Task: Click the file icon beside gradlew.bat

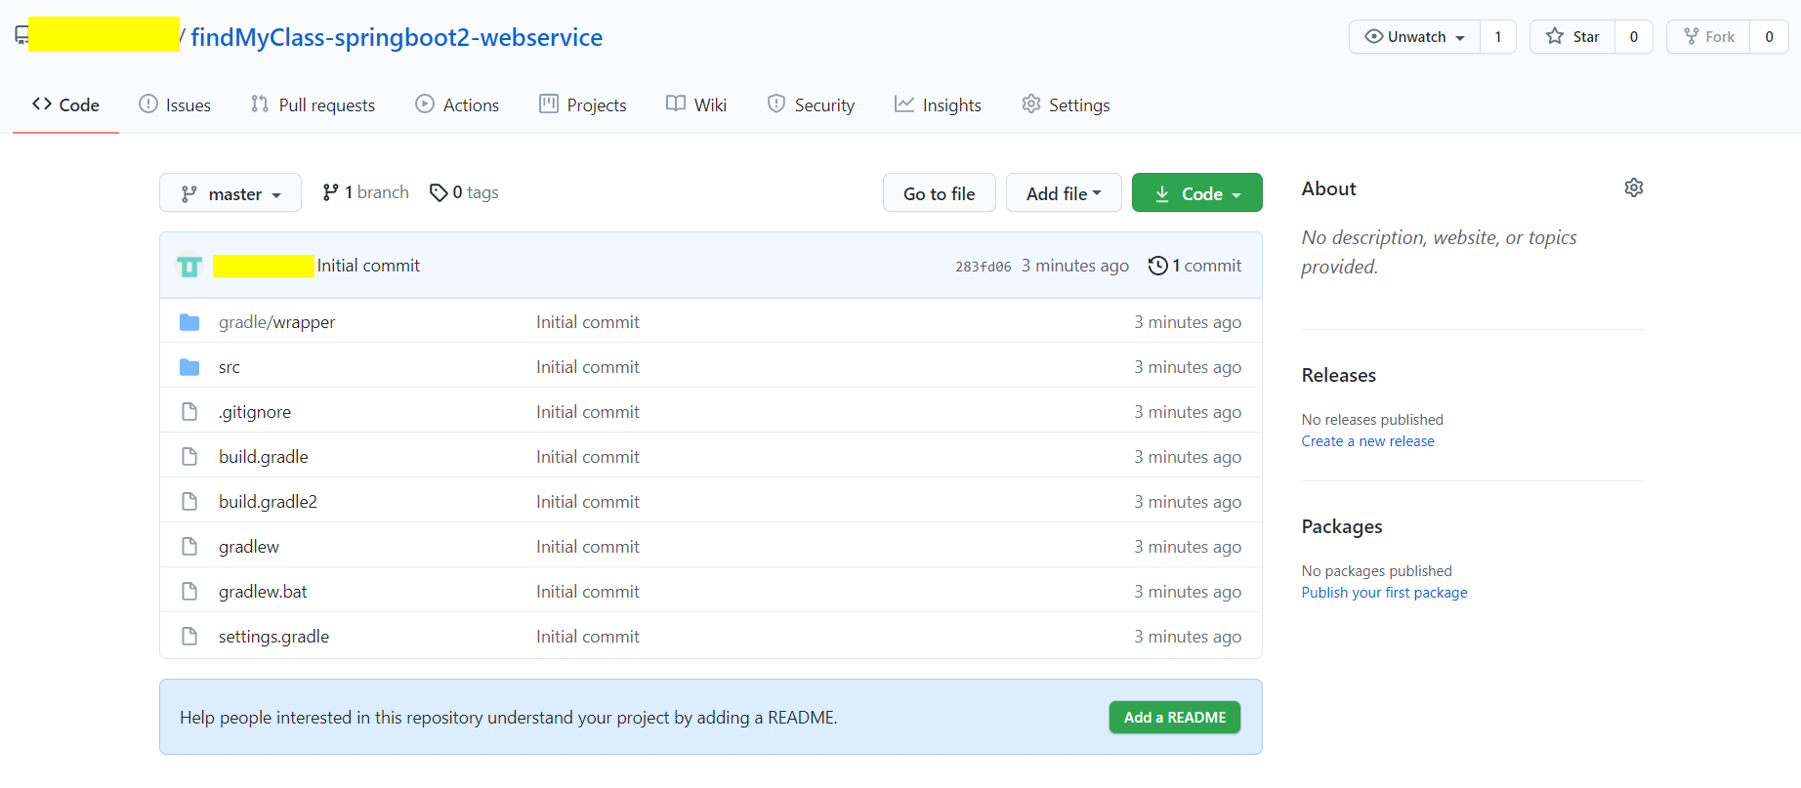Action: 189,592
